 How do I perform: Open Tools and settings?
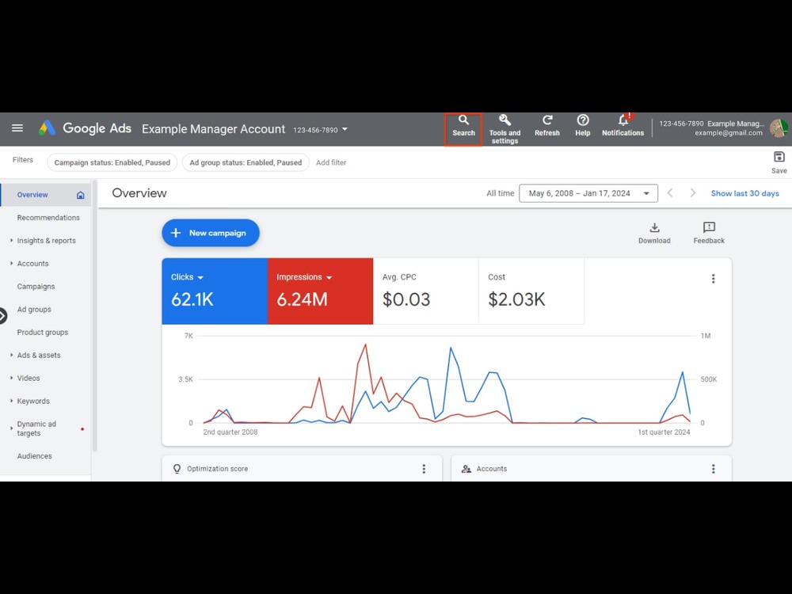click(505, 129)
